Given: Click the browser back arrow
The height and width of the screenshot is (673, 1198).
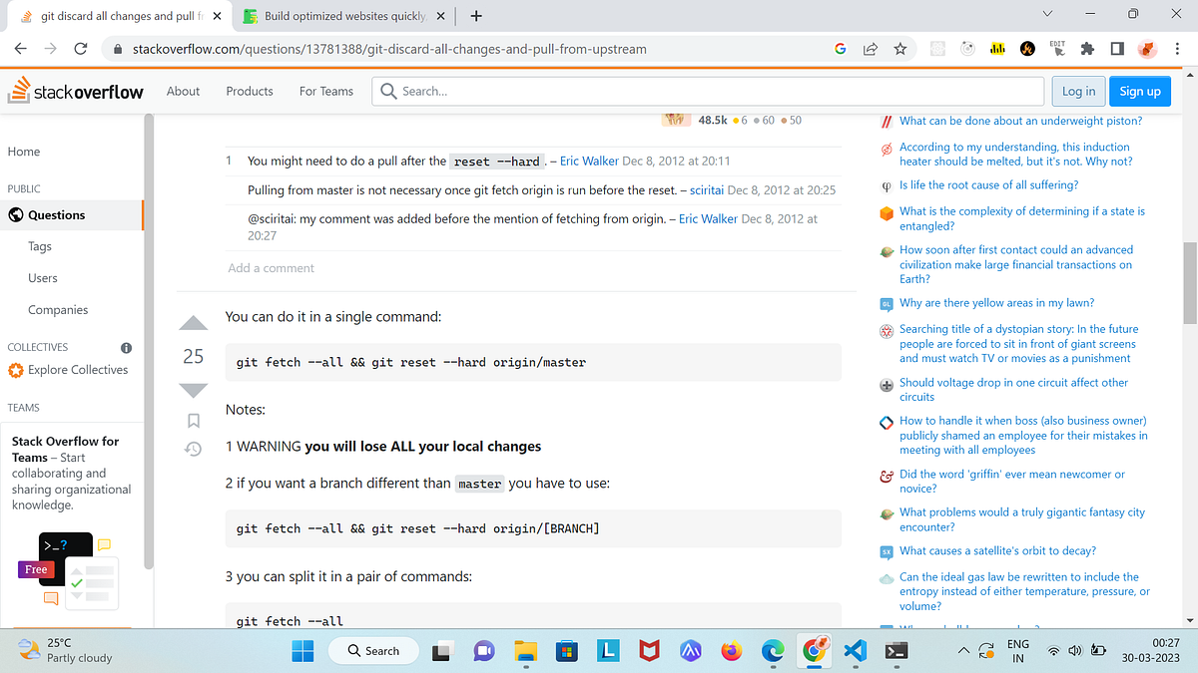Looking at the screenshot, I should pyautogui.click(x=21, y=48).
